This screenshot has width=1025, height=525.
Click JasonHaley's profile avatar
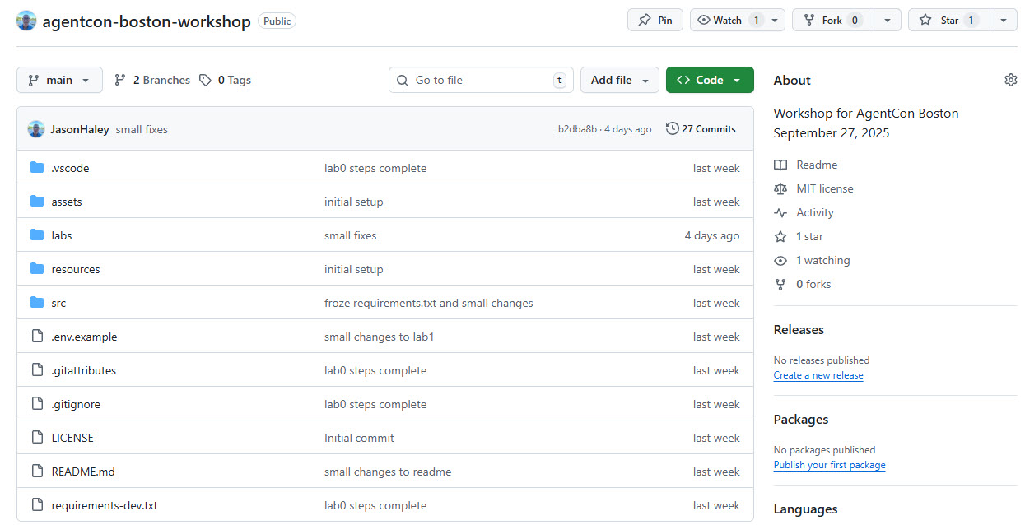point(35,128)
